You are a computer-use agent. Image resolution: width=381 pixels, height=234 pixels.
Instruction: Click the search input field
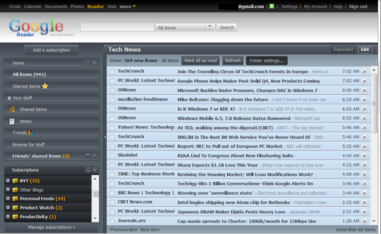[117, 27]
